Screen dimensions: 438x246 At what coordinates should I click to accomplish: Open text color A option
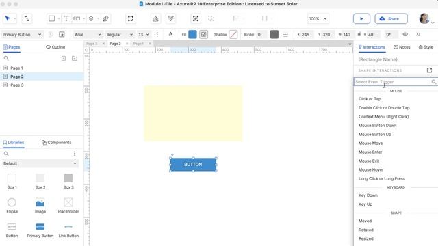pyautogui.click(x=170, y=34)
